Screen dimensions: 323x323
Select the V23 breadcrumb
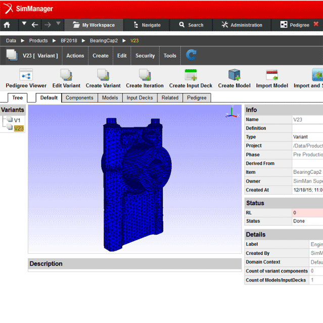[134, 40]
